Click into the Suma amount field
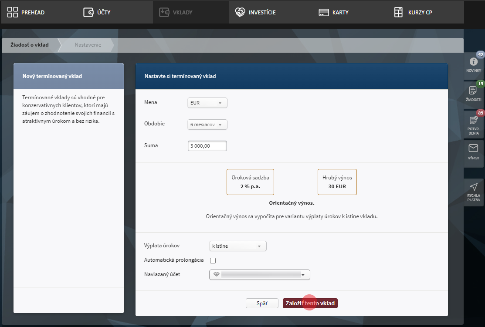The height and width of the screenshot is (327, 485). point(207,146)
